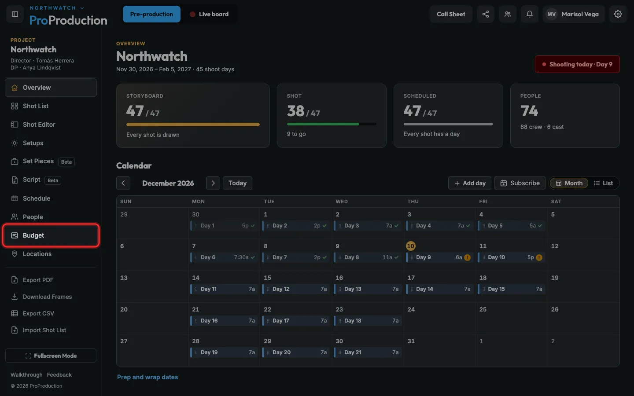The height and width of the screenshot is (396, 634).
Task: Click the Scheduled progress bar
Action: [x=448, y=124]
